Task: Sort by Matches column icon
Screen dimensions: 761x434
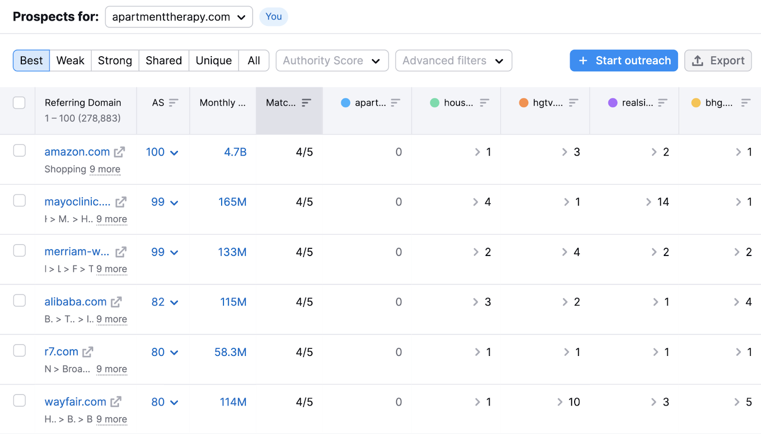Action: point(306,103)
